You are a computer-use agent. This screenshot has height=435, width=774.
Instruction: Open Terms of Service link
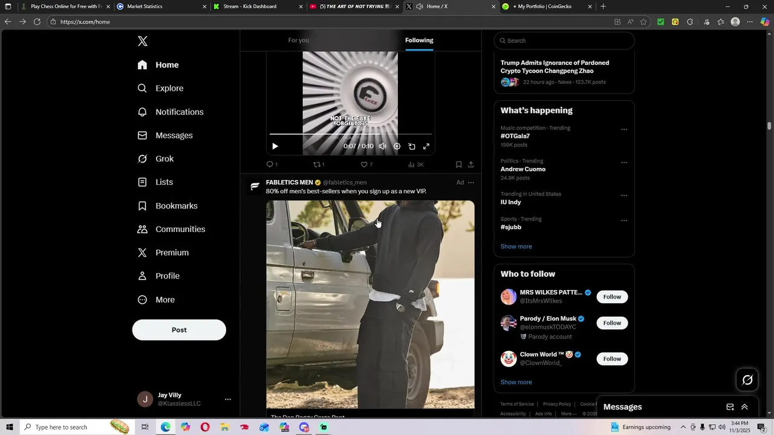point(517,404)
